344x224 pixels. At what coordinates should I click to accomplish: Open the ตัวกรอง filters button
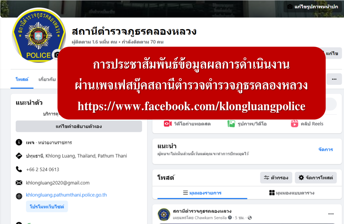point(276,177)
